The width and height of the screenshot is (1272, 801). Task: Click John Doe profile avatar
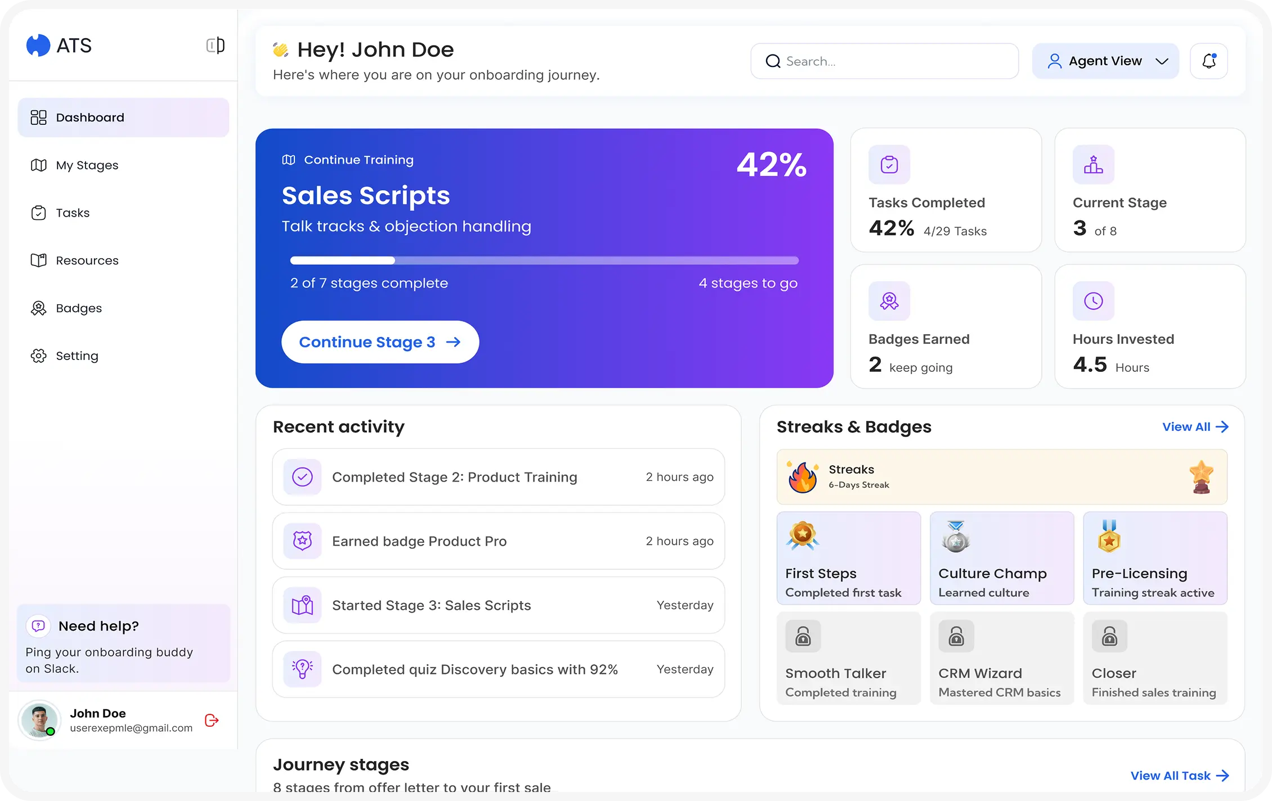coord(39,720)
